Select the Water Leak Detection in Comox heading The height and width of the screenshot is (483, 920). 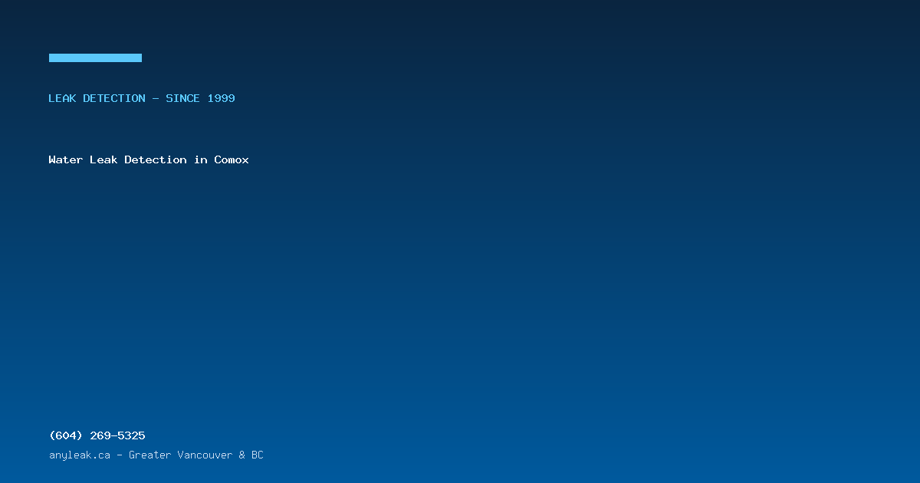pyautogui.click(x=149, y=159)
